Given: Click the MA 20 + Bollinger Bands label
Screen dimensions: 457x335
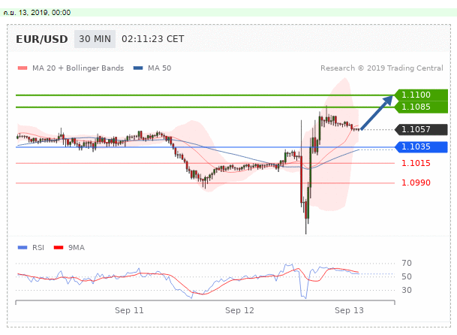Looking at the screenshot, I should pyautogui.click(x=78, y=68).
